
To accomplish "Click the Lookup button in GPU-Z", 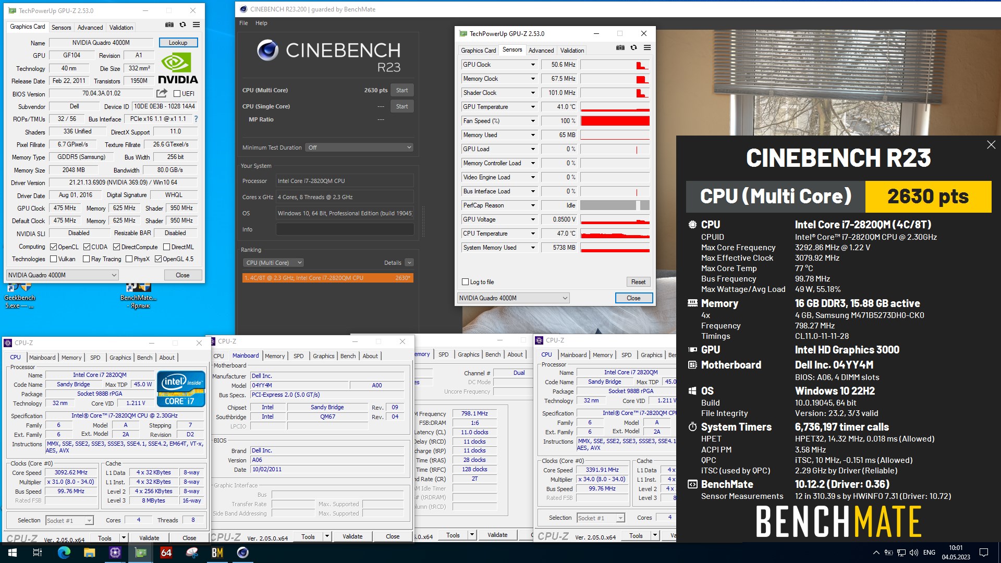I will point(178,43).
